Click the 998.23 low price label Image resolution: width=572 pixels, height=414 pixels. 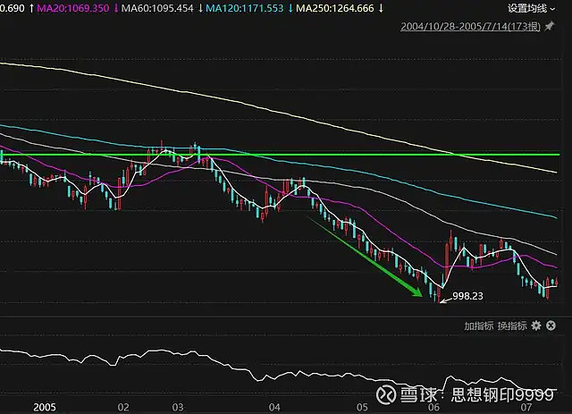pyautogui.click(x=467, y=296)
